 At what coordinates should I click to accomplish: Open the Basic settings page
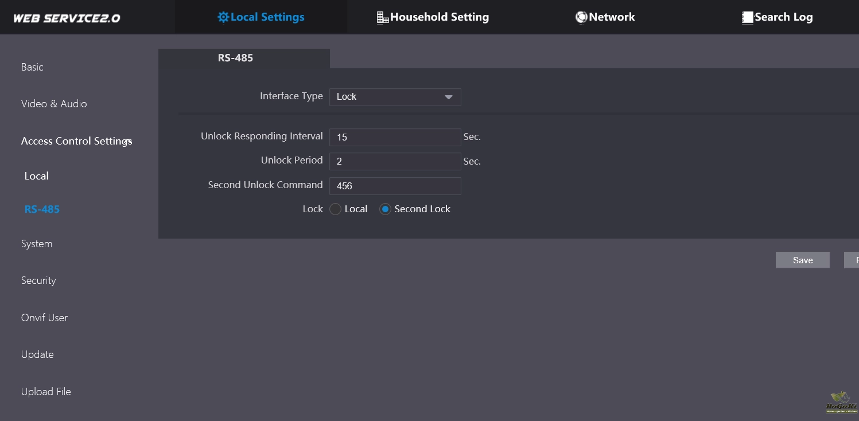coord(32,67)
